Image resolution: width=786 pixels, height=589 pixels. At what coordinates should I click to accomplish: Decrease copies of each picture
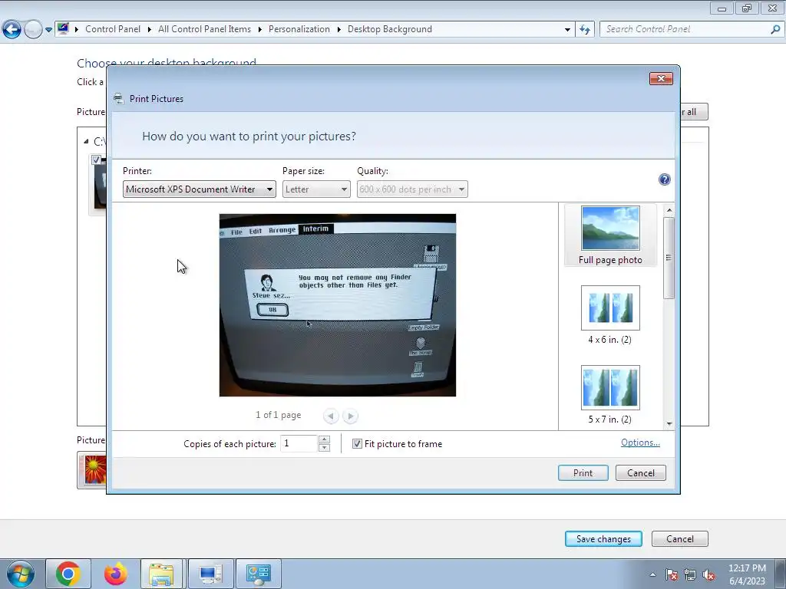325,448
